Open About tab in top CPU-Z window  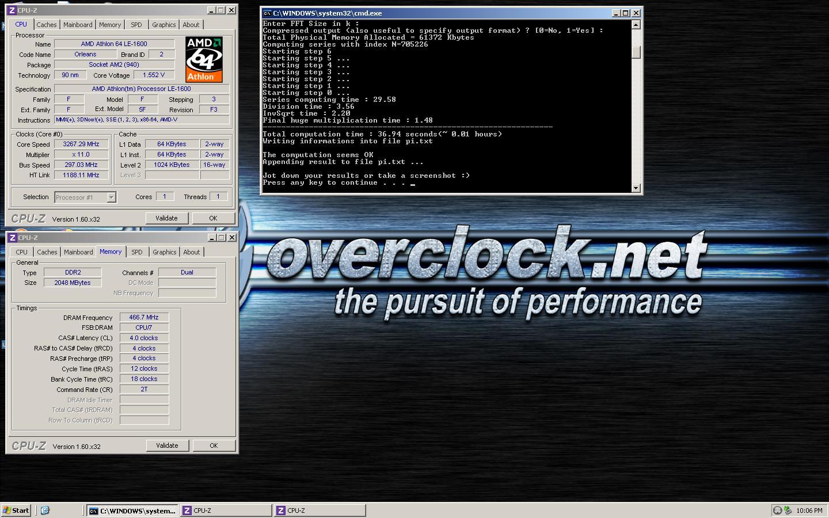click(191, 25)
